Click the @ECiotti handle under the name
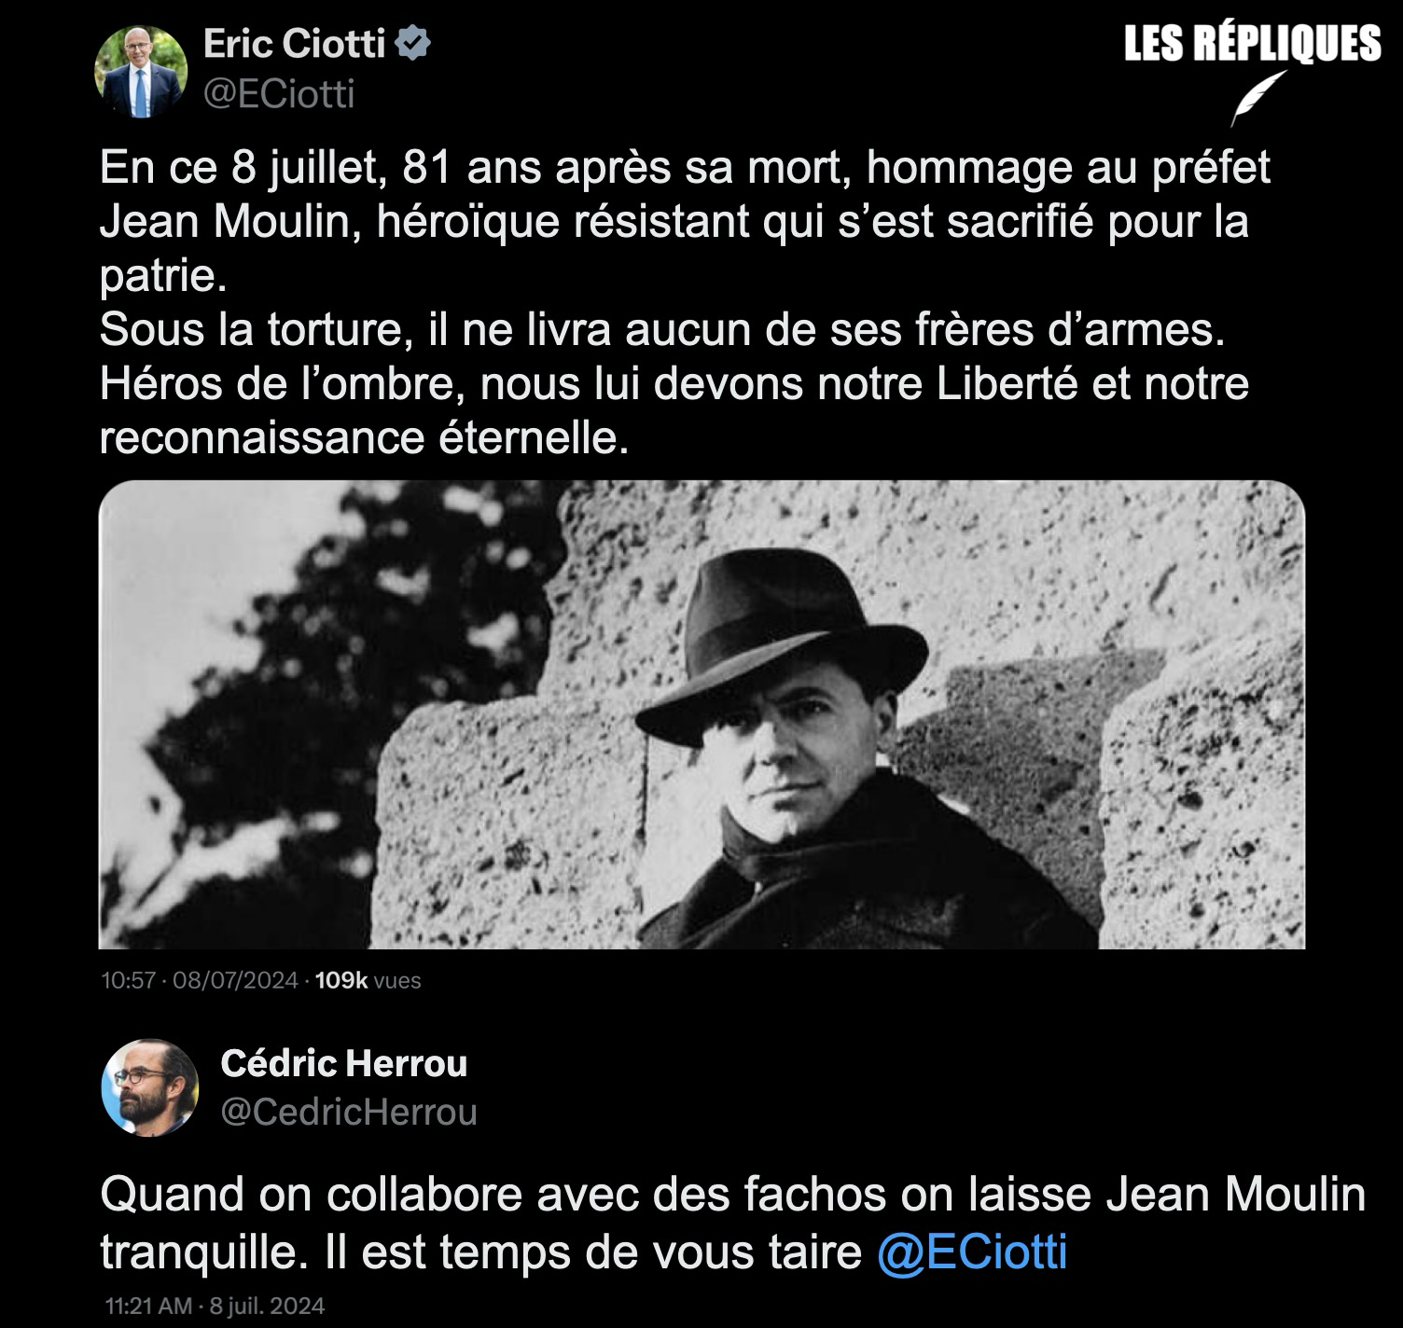The image size is (1403, 1328). 279,94
